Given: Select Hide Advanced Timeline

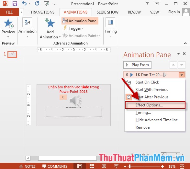Looking at the screenshot, I should pyautogui.click(x=155, y=120).
